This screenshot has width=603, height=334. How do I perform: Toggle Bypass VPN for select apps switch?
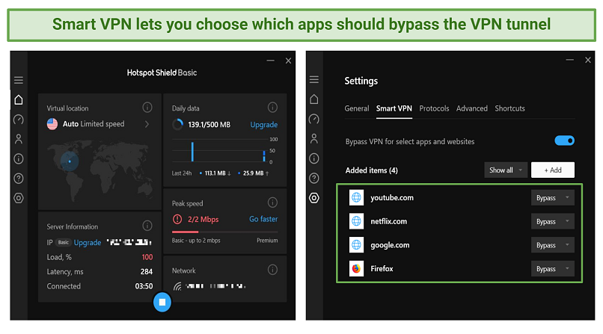pos(565,141)
